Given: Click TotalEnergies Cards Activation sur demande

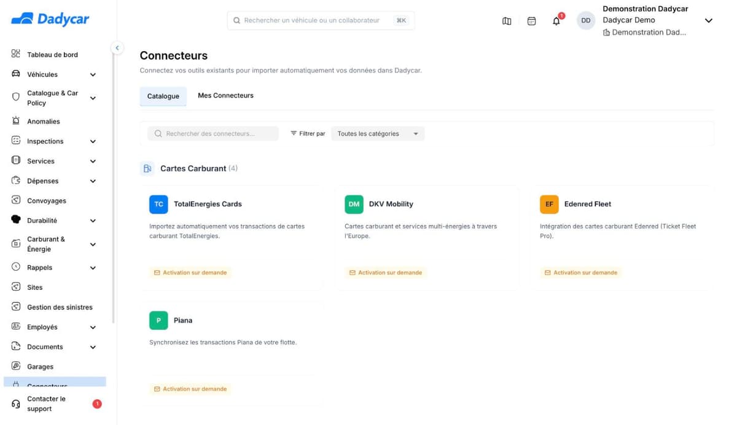Looking at the screenshot, I should point(190,272).
